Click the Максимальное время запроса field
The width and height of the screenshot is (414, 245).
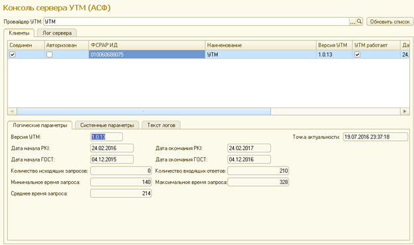(x=259, y=182)
